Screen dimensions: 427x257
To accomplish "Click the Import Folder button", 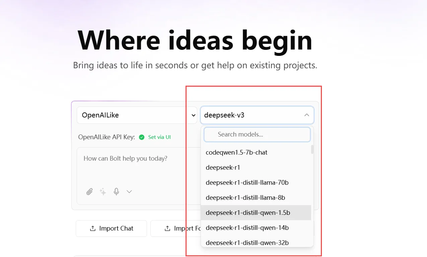I will point(175,229).
